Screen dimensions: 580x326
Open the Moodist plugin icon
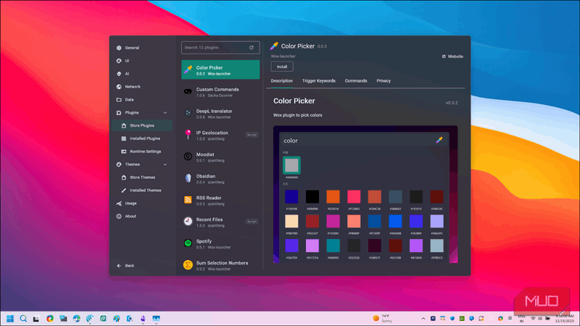coord(188,156)
